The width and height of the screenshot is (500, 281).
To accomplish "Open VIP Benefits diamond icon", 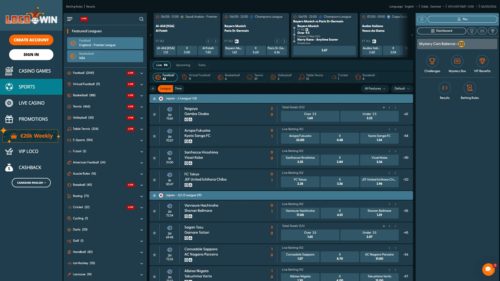I will [x=482, y=61].
